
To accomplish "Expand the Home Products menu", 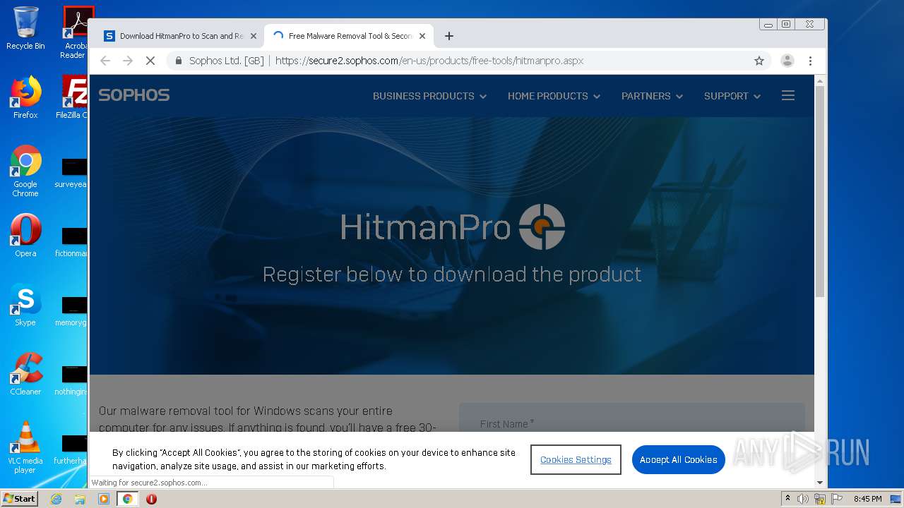I will pos(554,96).
